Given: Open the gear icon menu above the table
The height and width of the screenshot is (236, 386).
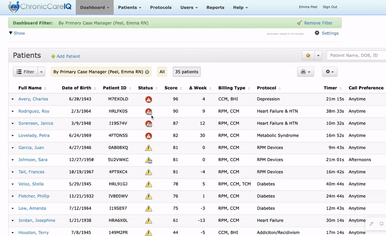Looking at the screenshot, I should click(330, 71).
